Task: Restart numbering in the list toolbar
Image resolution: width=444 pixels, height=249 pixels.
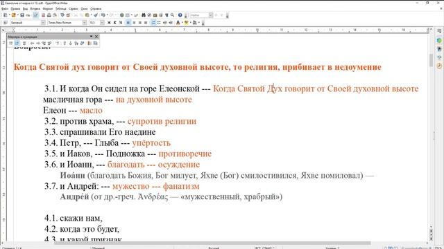Action: click(x=89, y=43)
